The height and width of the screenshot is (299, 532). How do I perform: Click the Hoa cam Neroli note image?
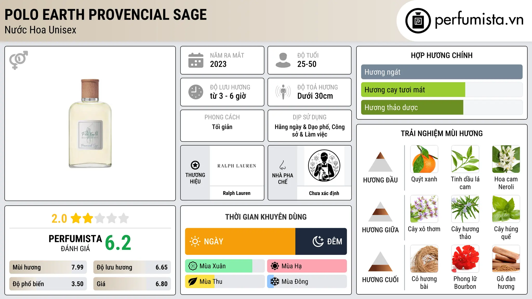click(x=506, y=159)
